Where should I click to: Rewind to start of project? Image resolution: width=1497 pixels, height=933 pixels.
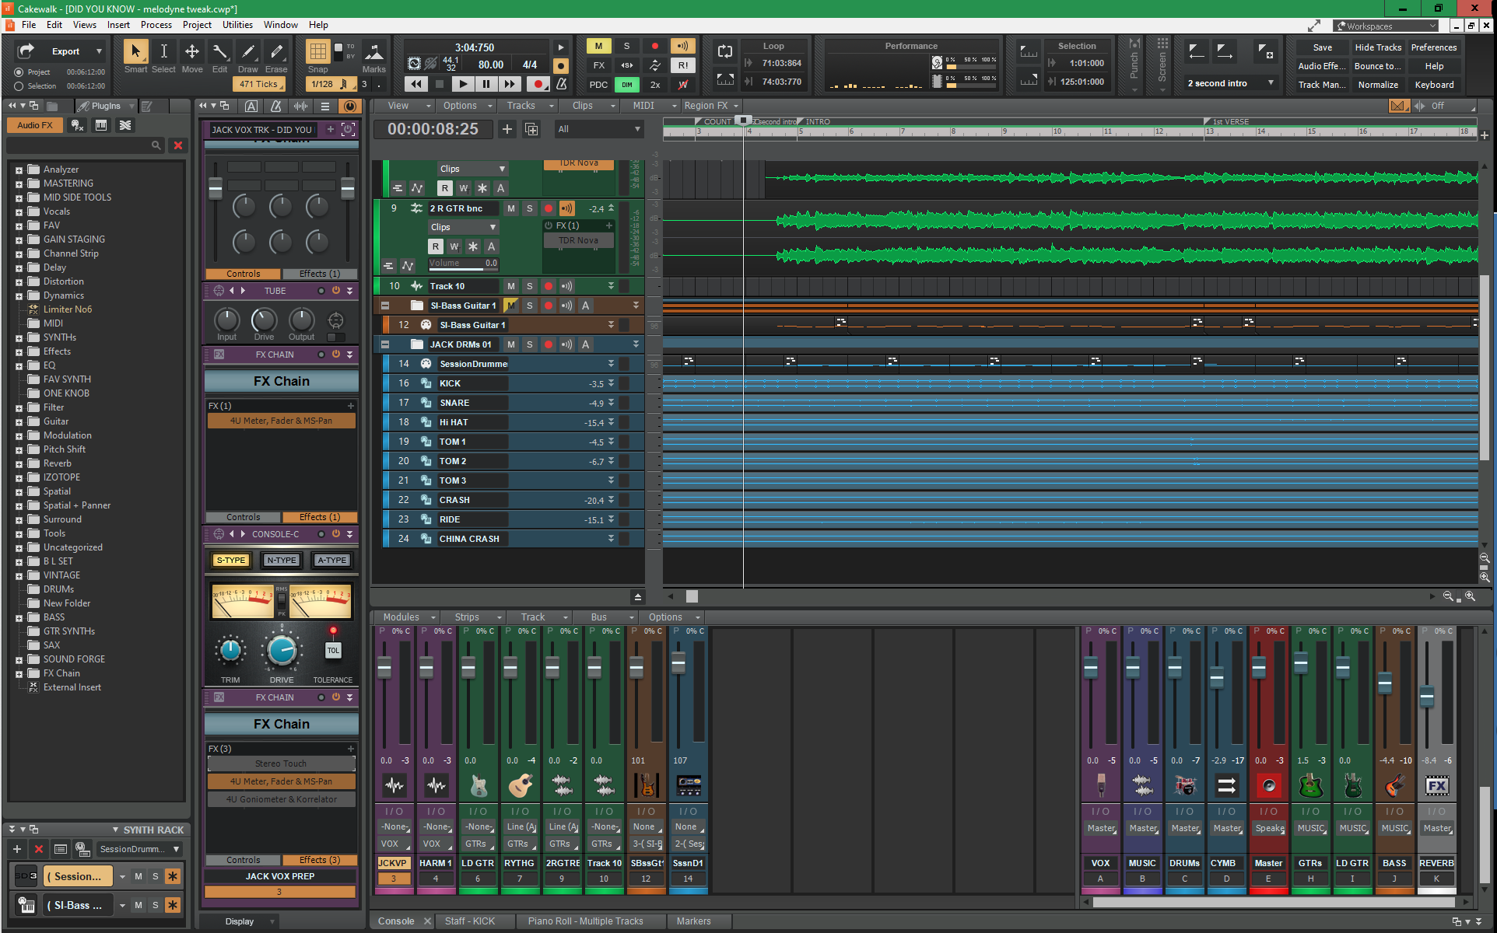(x=416, y=84)
